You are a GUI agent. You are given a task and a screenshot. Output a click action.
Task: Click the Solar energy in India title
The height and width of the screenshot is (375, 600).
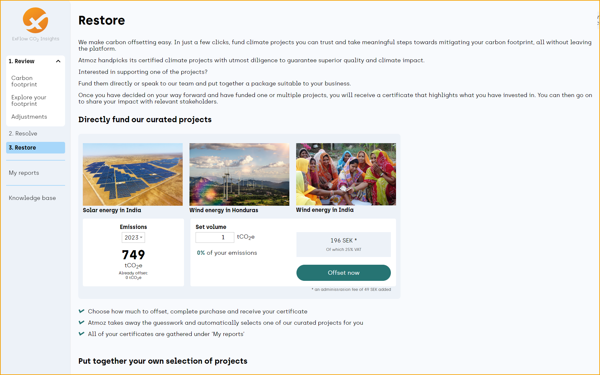click(112, 210)
